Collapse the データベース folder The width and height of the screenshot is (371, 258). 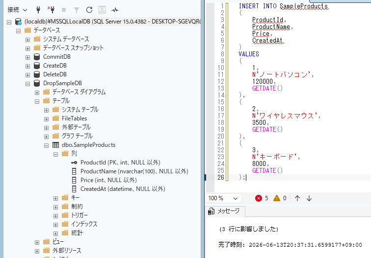18,31
